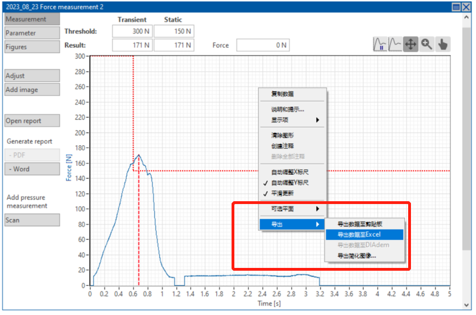
Task: Choose the hand pointer tool
Action: click(x=443, y=44)
